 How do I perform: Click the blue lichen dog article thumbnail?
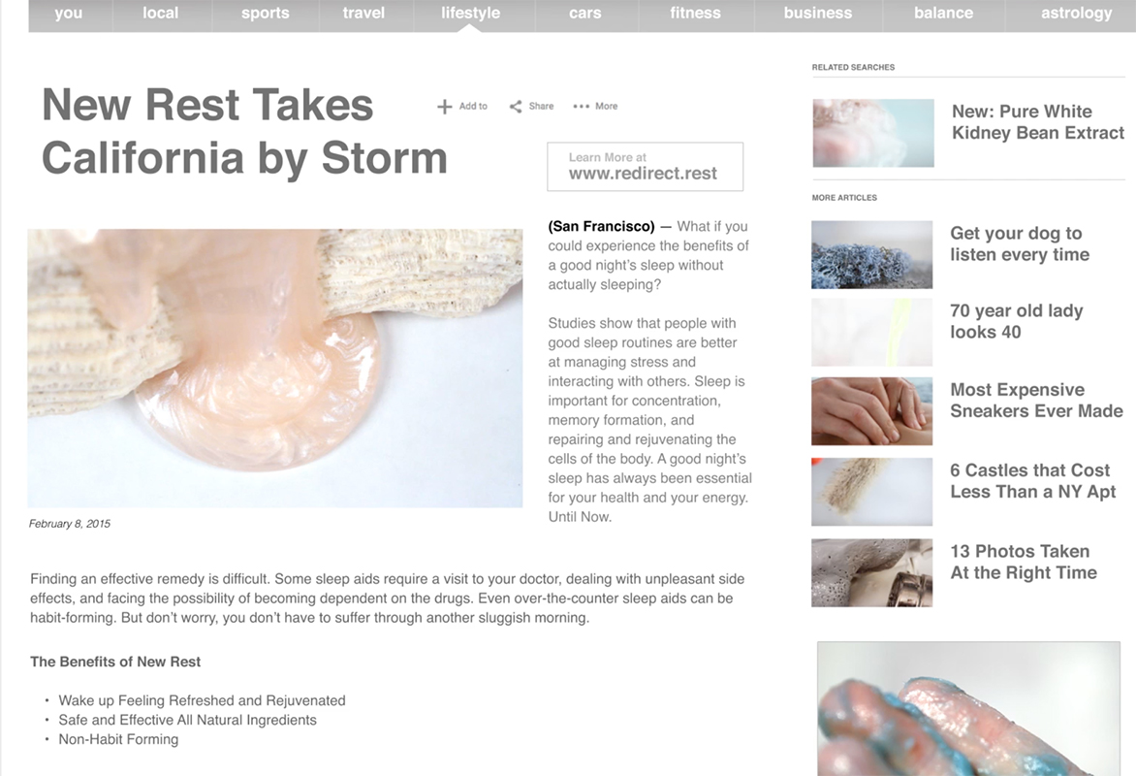tap(871, 254)
